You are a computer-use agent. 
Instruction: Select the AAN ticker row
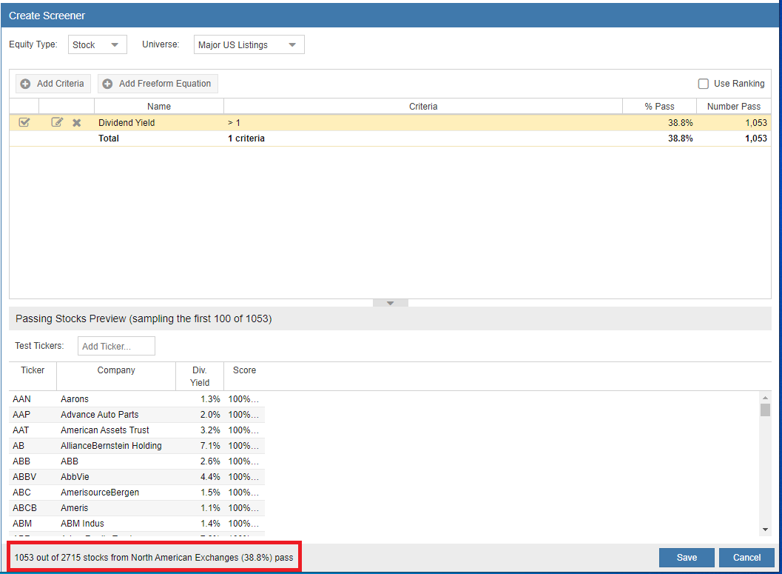tap(137, 398)
